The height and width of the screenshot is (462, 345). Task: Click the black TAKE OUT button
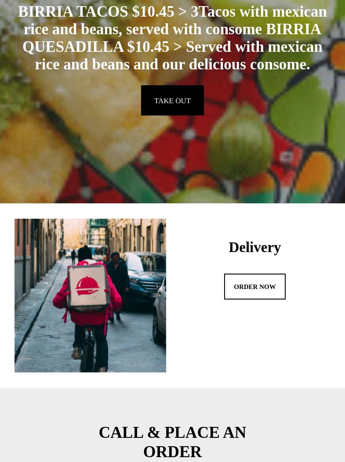172,101
